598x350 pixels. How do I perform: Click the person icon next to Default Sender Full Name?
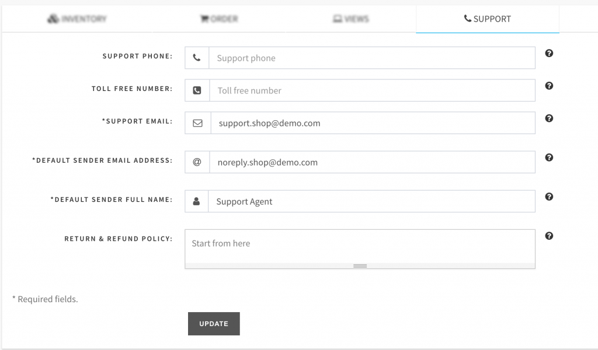point(197,201)
